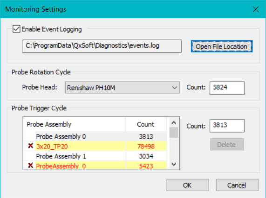266x198 pixels.
Task: Click the Probe Rotation Count field 5824
Action: [x=227, y=88]
